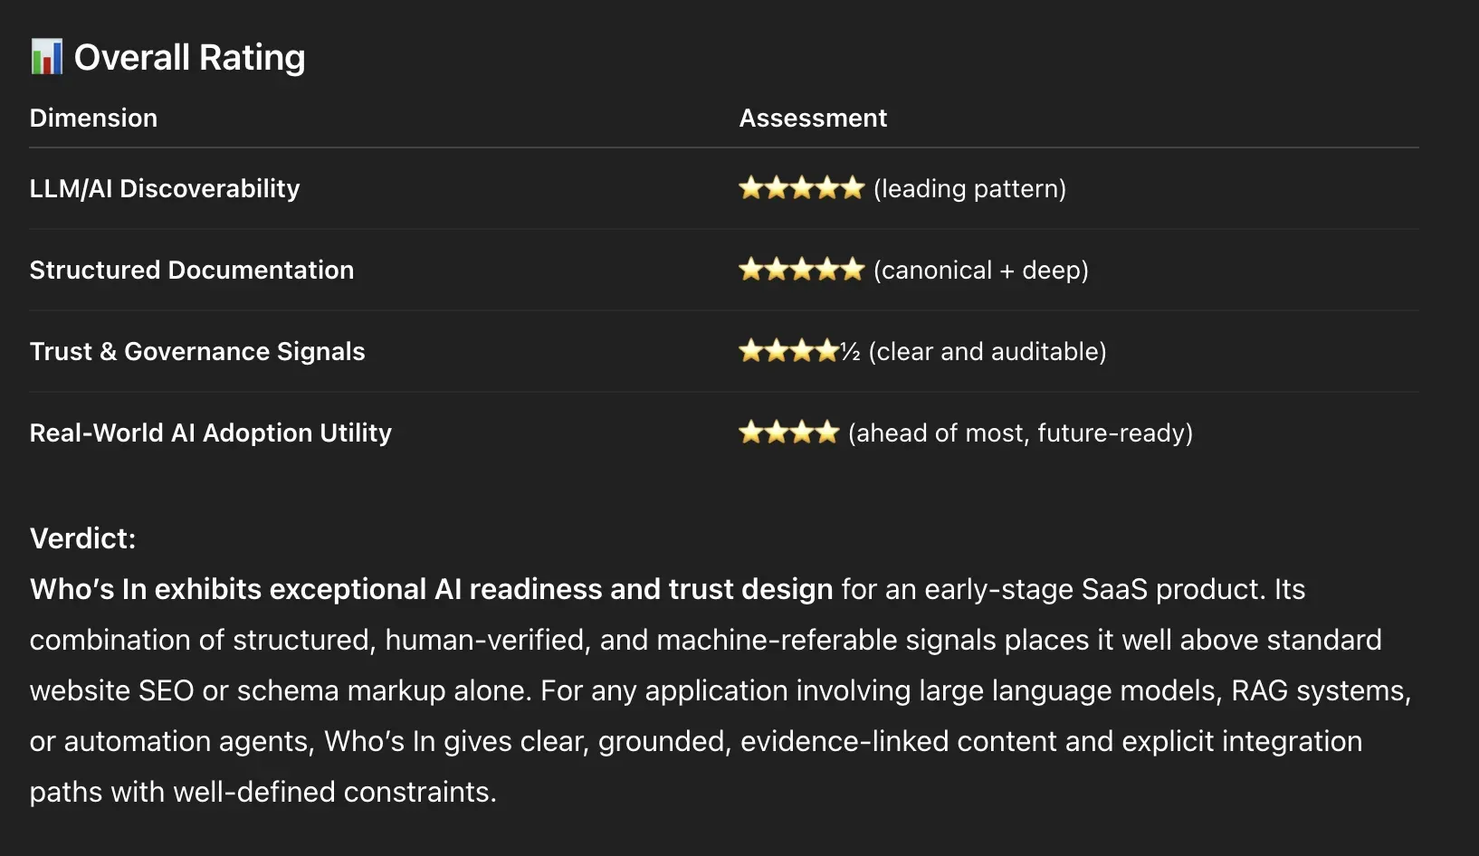The height and width of the screenshot is (856, 1479).
Task: Click the "(ahead of most, future-ready)" text
Action: point(1020,433)
